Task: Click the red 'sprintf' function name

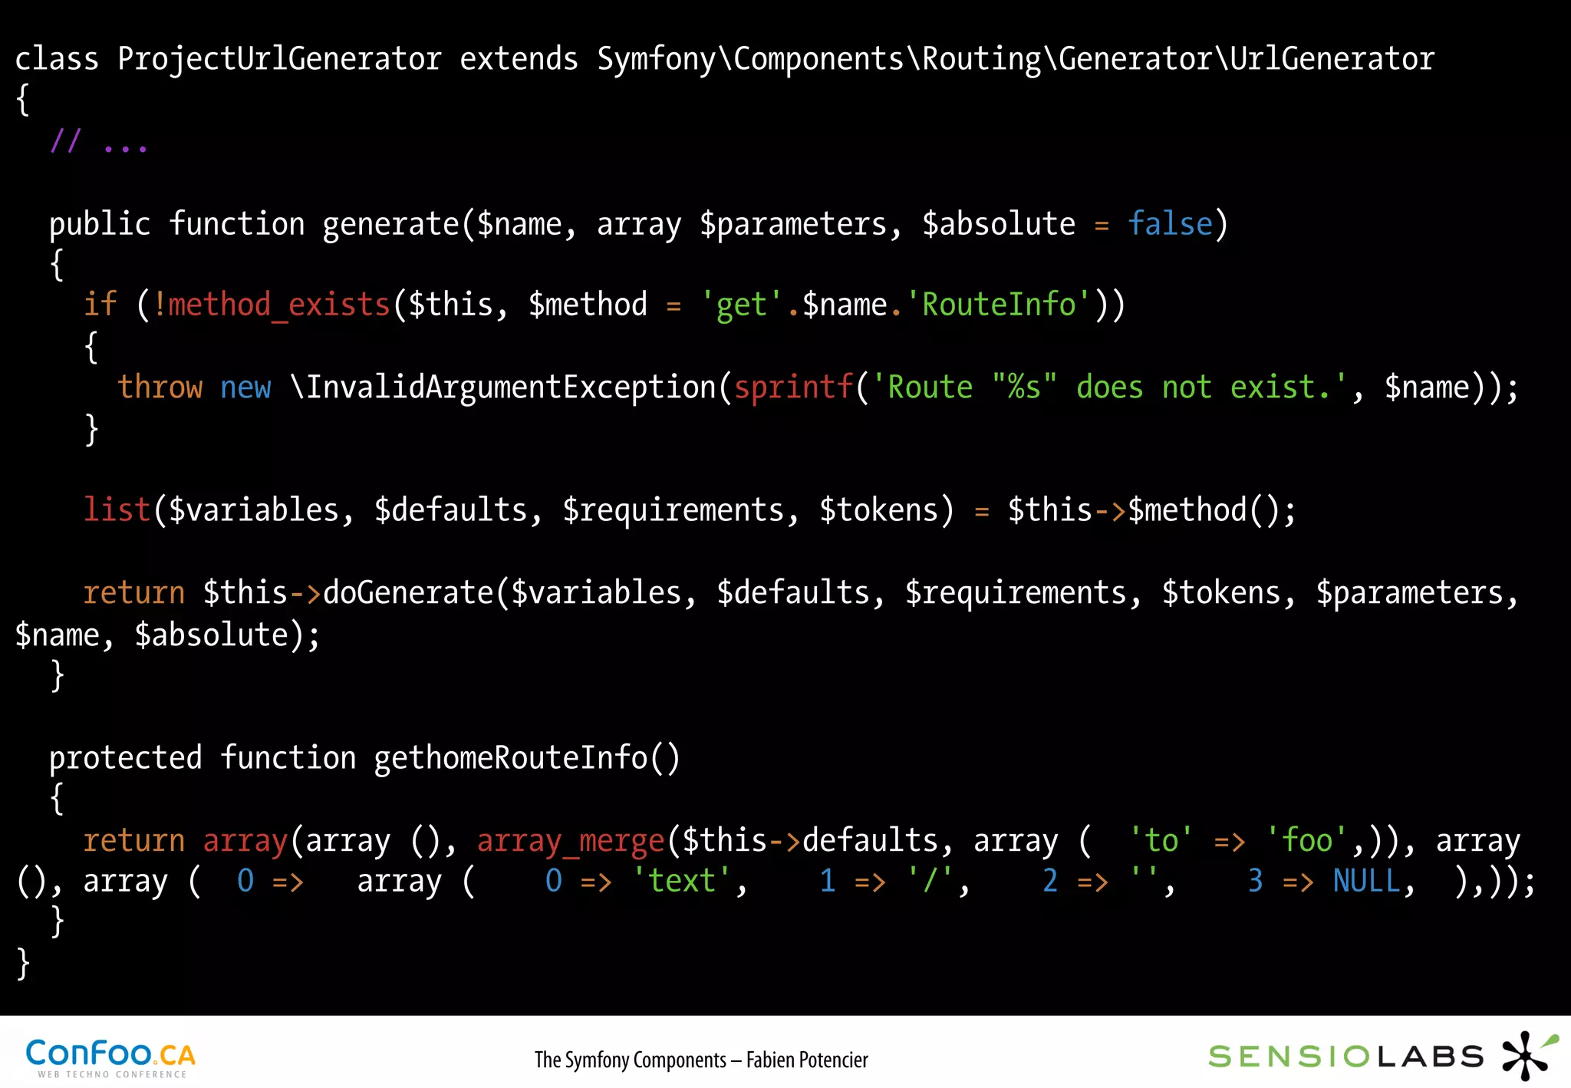Action: click(793, 387)
